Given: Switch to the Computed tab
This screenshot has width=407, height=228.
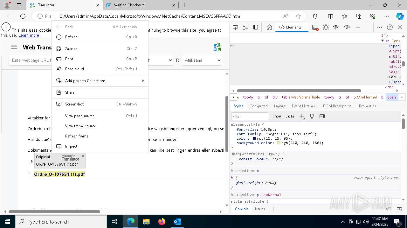Looking at the screenshot, I should 259,106.
